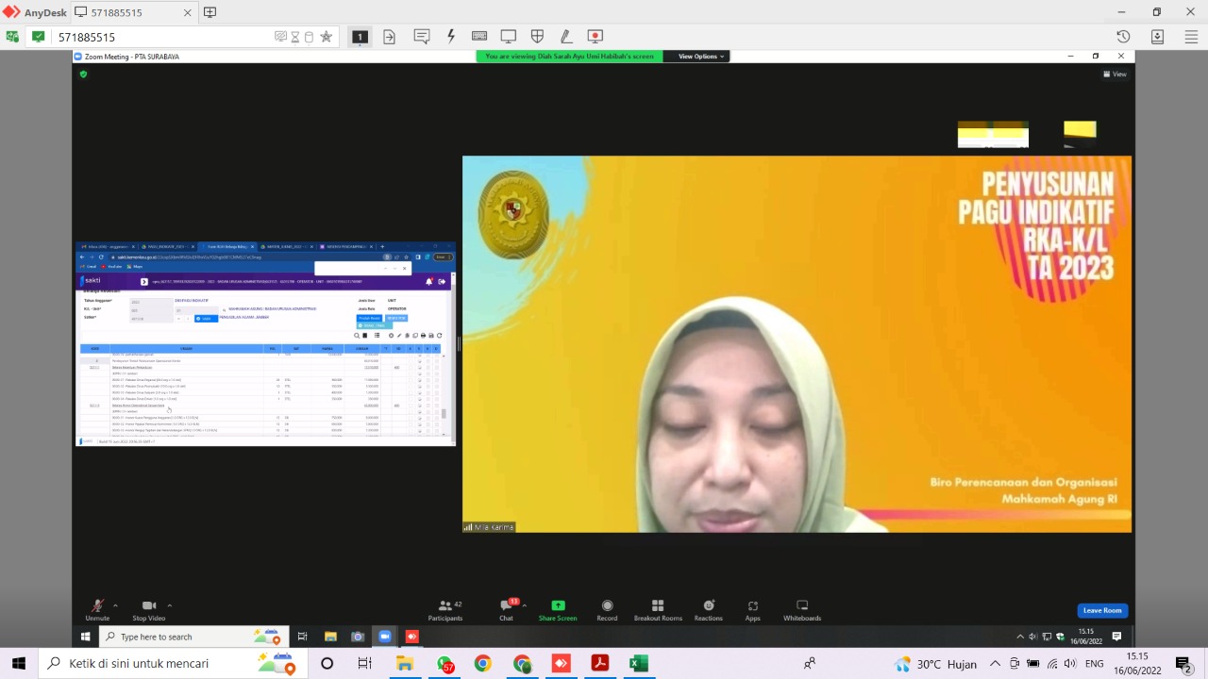Open Breakout Rooms
This screenshot has height=679, width=1208.
[x=658, y=606]
